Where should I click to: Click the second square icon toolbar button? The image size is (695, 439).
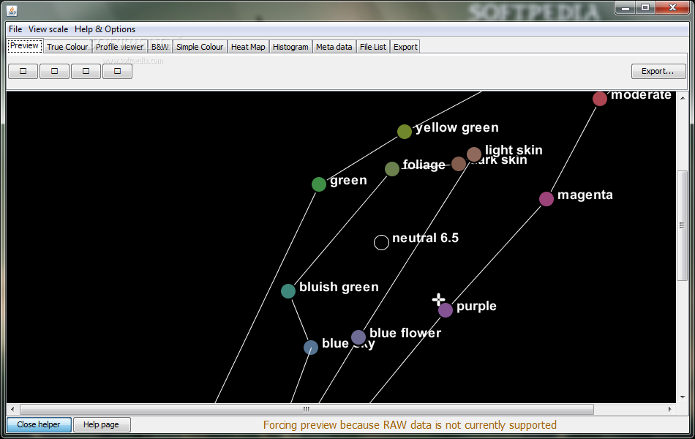coord(55,71)
